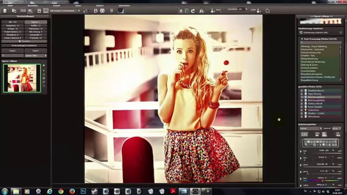Click the RAW module icon in toolbar
347x195 pixels.
tap(23, 11)
